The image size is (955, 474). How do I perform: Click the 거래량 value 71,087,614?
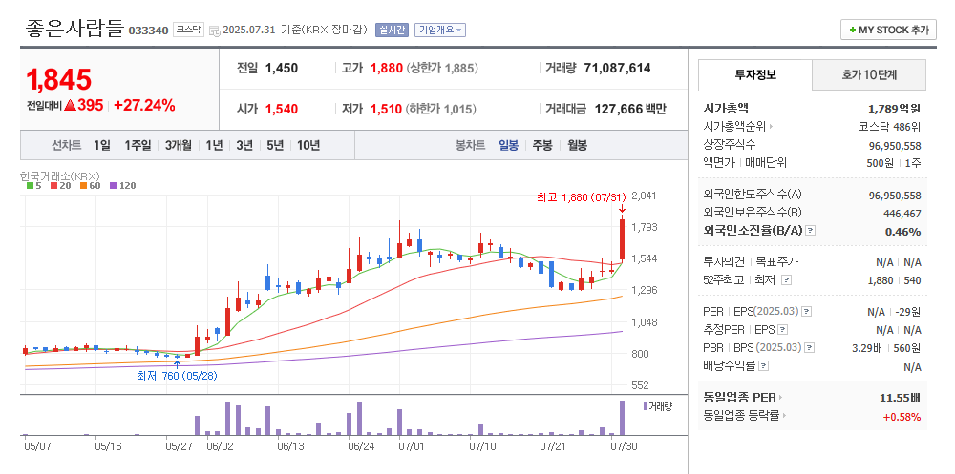[617, 68]
